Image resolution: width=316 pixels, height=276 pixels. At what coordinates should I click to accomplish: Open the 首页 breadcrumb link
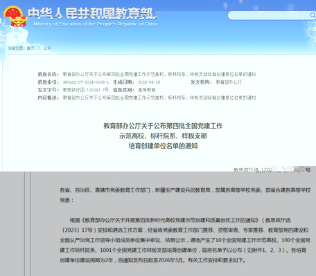tap(30, 48)
